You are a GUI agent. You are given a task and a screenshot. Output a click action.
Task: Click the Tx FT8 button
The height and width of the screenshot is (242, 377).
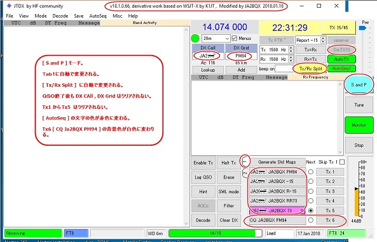tap(277, 41)
